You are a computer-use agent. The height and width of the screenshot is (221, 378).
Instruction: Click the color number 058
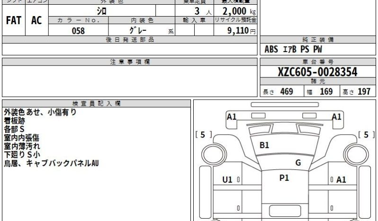(78, 31)
